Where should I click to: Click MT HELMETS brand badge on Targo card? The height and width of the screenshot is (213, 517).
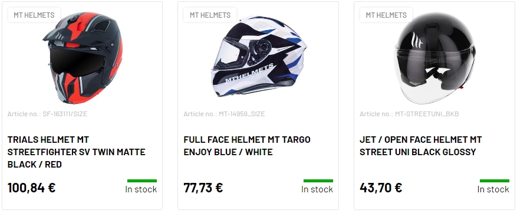210,15
